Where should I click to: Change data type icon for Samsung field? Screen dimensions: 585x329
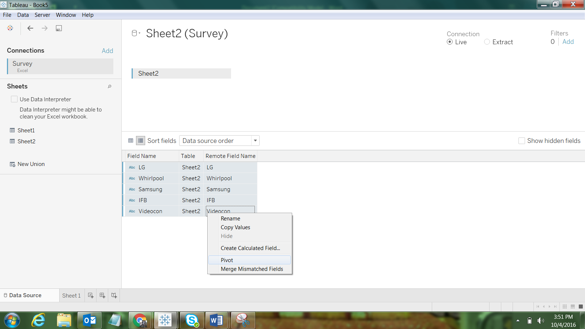tap(132, 189)
